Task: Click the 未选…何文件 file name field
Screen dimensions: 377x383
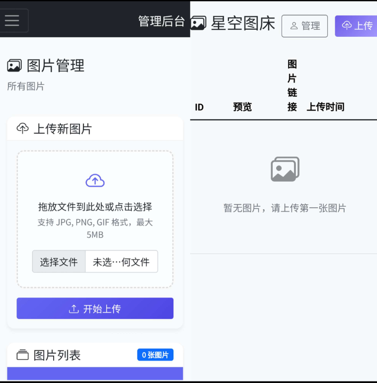Action: click(121, 262)
